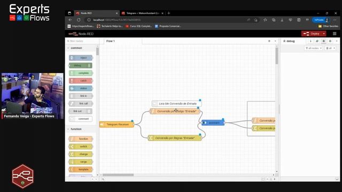342x192 pixels.
Task: Select the Conversão por Regras Entrada node
Action: pyautogui.click(x=175, y=138)
